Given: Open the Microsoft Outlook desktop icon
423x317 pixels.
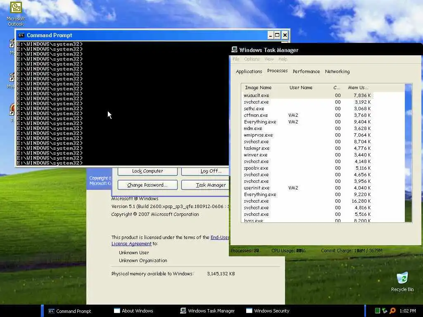Looking at the screenshot, I should coord(16,14).
